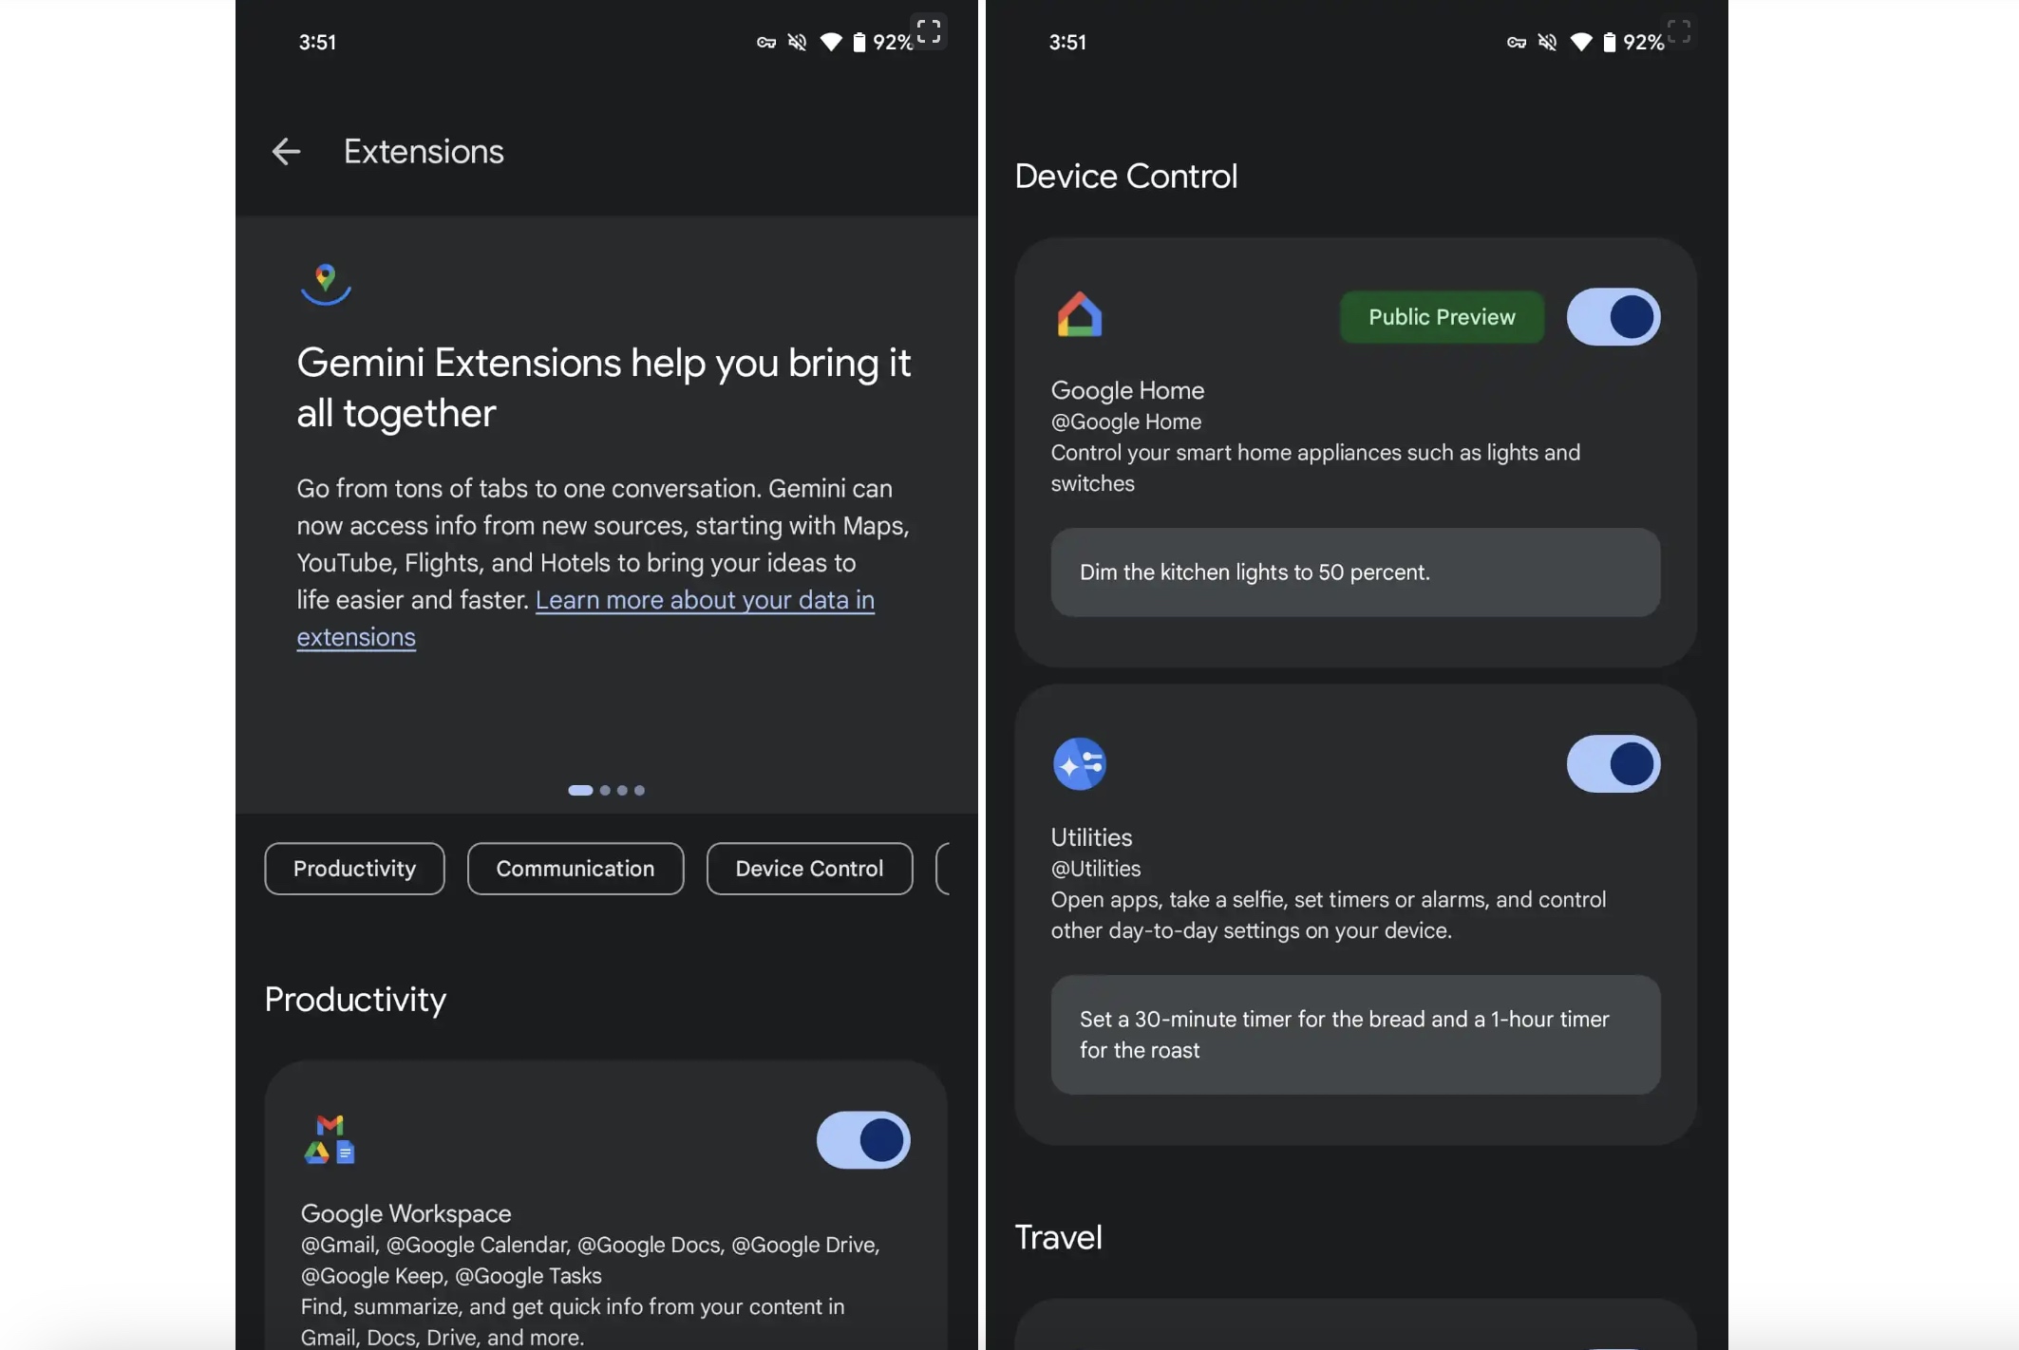Image resolution: width=2019 pixels, height=1350 pixels.
Task: Turn off the Google Home toggle
Action: [x=1613, y=316]
